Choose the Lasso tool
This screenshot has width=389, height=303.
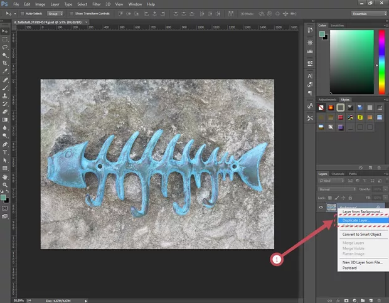[x=6, y=46]
